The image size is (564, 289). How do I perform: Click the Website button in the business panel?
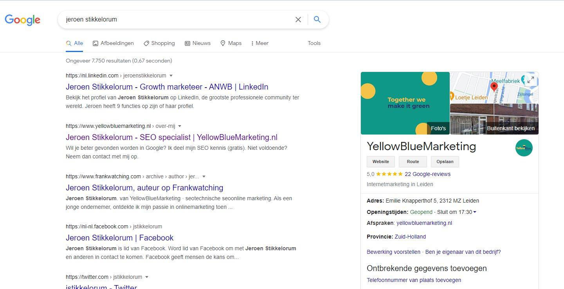381,162
